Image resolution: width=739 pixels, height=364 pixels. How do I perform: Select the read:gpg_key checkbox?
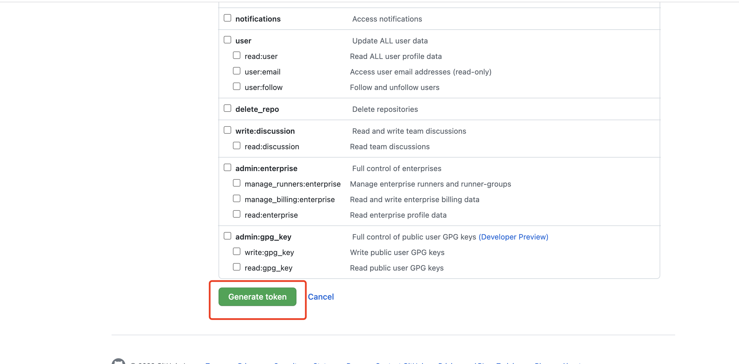click(237, 267)
